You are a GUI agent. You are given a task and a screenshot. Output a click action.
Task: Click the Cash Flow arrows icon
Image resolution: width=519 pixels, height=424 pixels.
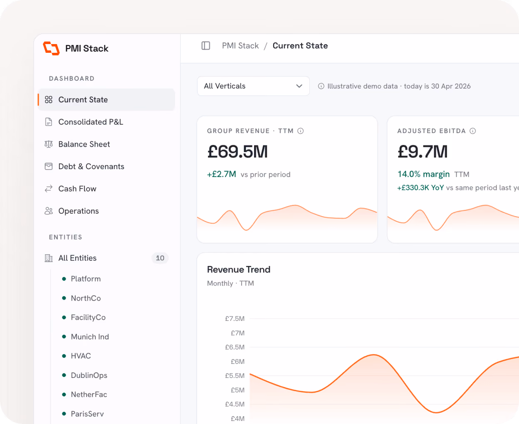point(49,189)
